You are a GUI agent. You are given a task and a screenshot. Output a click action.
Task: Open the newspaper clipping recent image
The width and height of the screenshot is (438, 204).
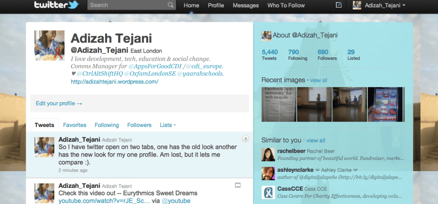point(279,104)
